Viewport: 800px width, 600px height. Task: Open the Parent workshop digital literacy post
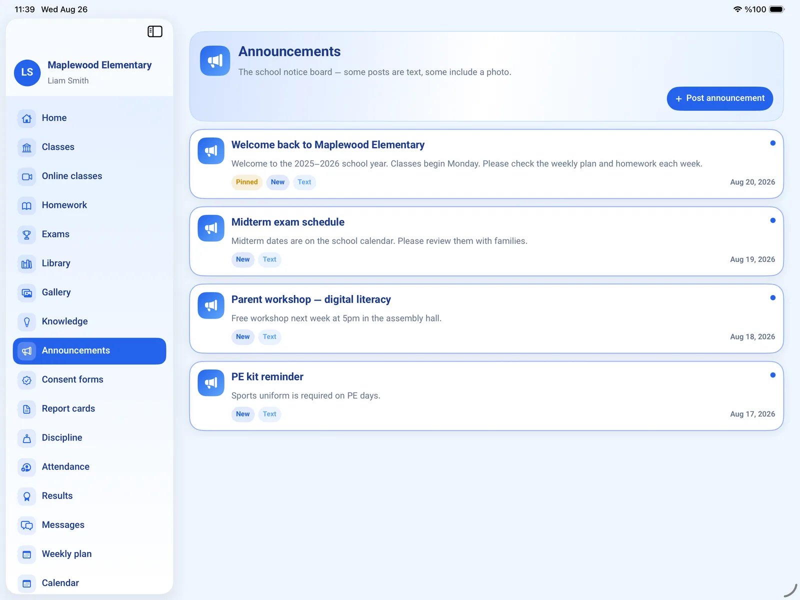pyautogui.click(x=486, y=318)
